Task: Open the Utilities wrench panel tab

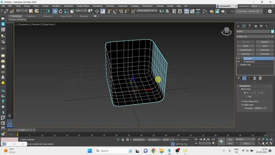Action: coord(267,26)
